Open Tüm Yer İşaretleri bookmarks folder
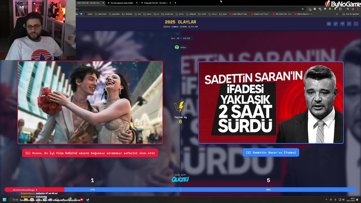The width and height of the screenshot is (361, 203). 351,14
